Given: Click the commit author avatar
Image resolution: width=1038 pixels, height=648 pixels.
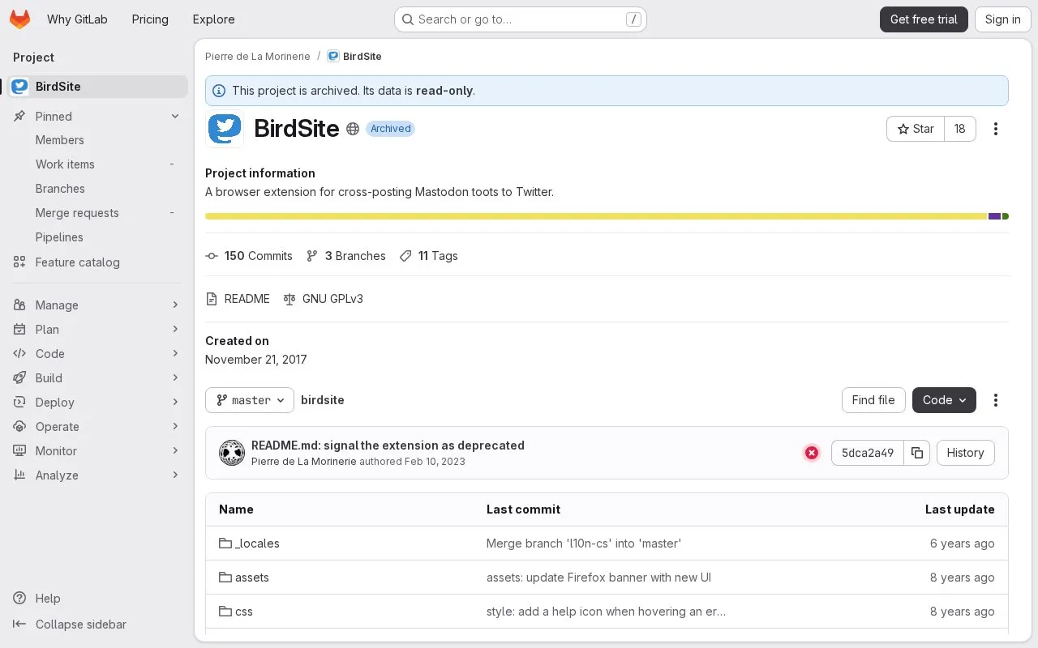Looking at the screenshot, I should point(232,453).
